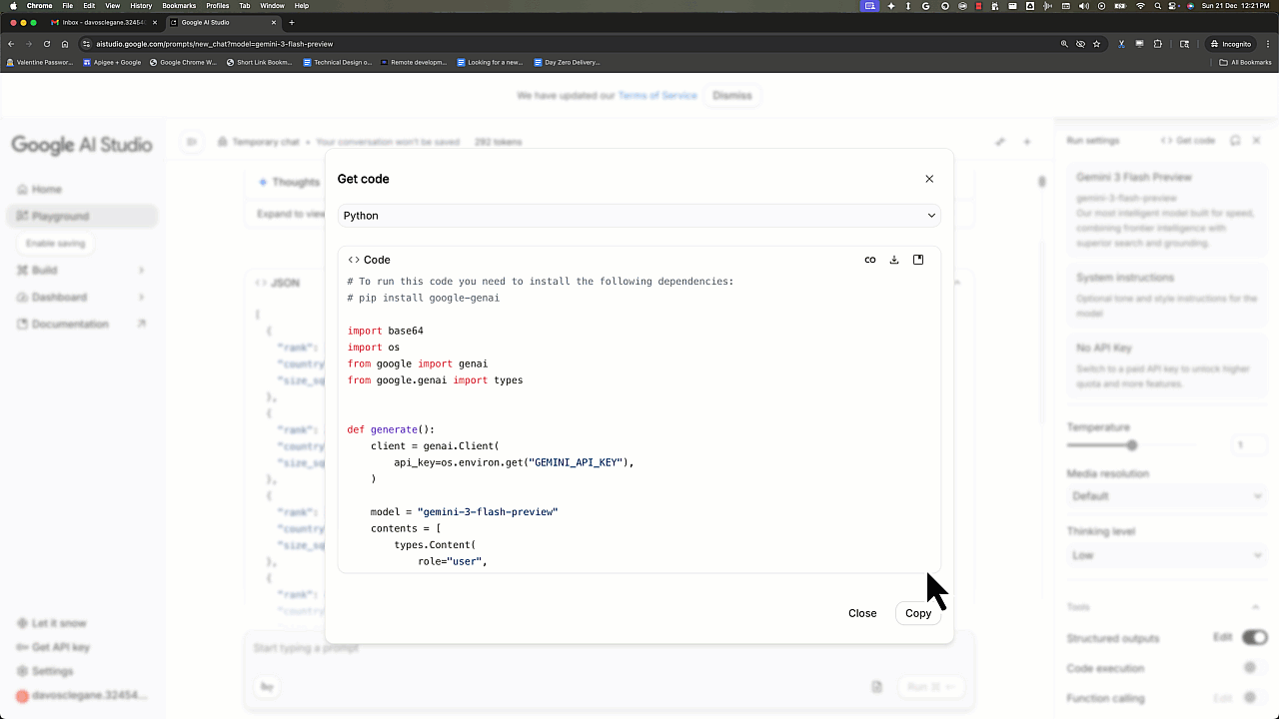Viewport: 1279px width, 719px height.
Task: Go to Home in AI Studio sidebar
Action: click(46, 189)
